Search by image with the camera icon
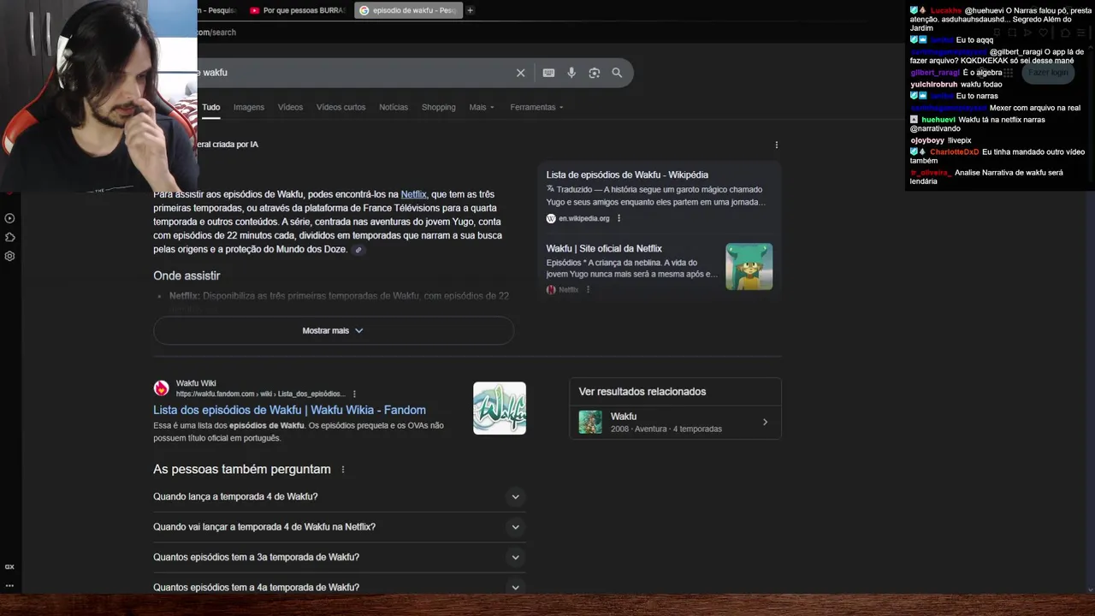The height and width of the screenshot is (616, 1095). pyautogui.click(x=595, y=73)
